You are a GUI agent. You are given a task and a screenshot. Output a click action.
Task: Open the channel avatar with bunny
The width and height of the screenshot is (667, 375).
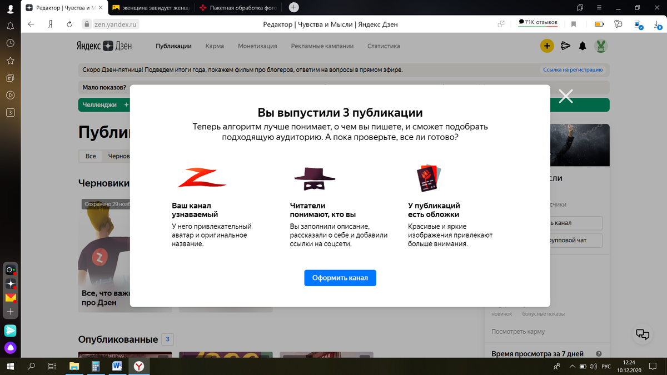tap(601, 46)
